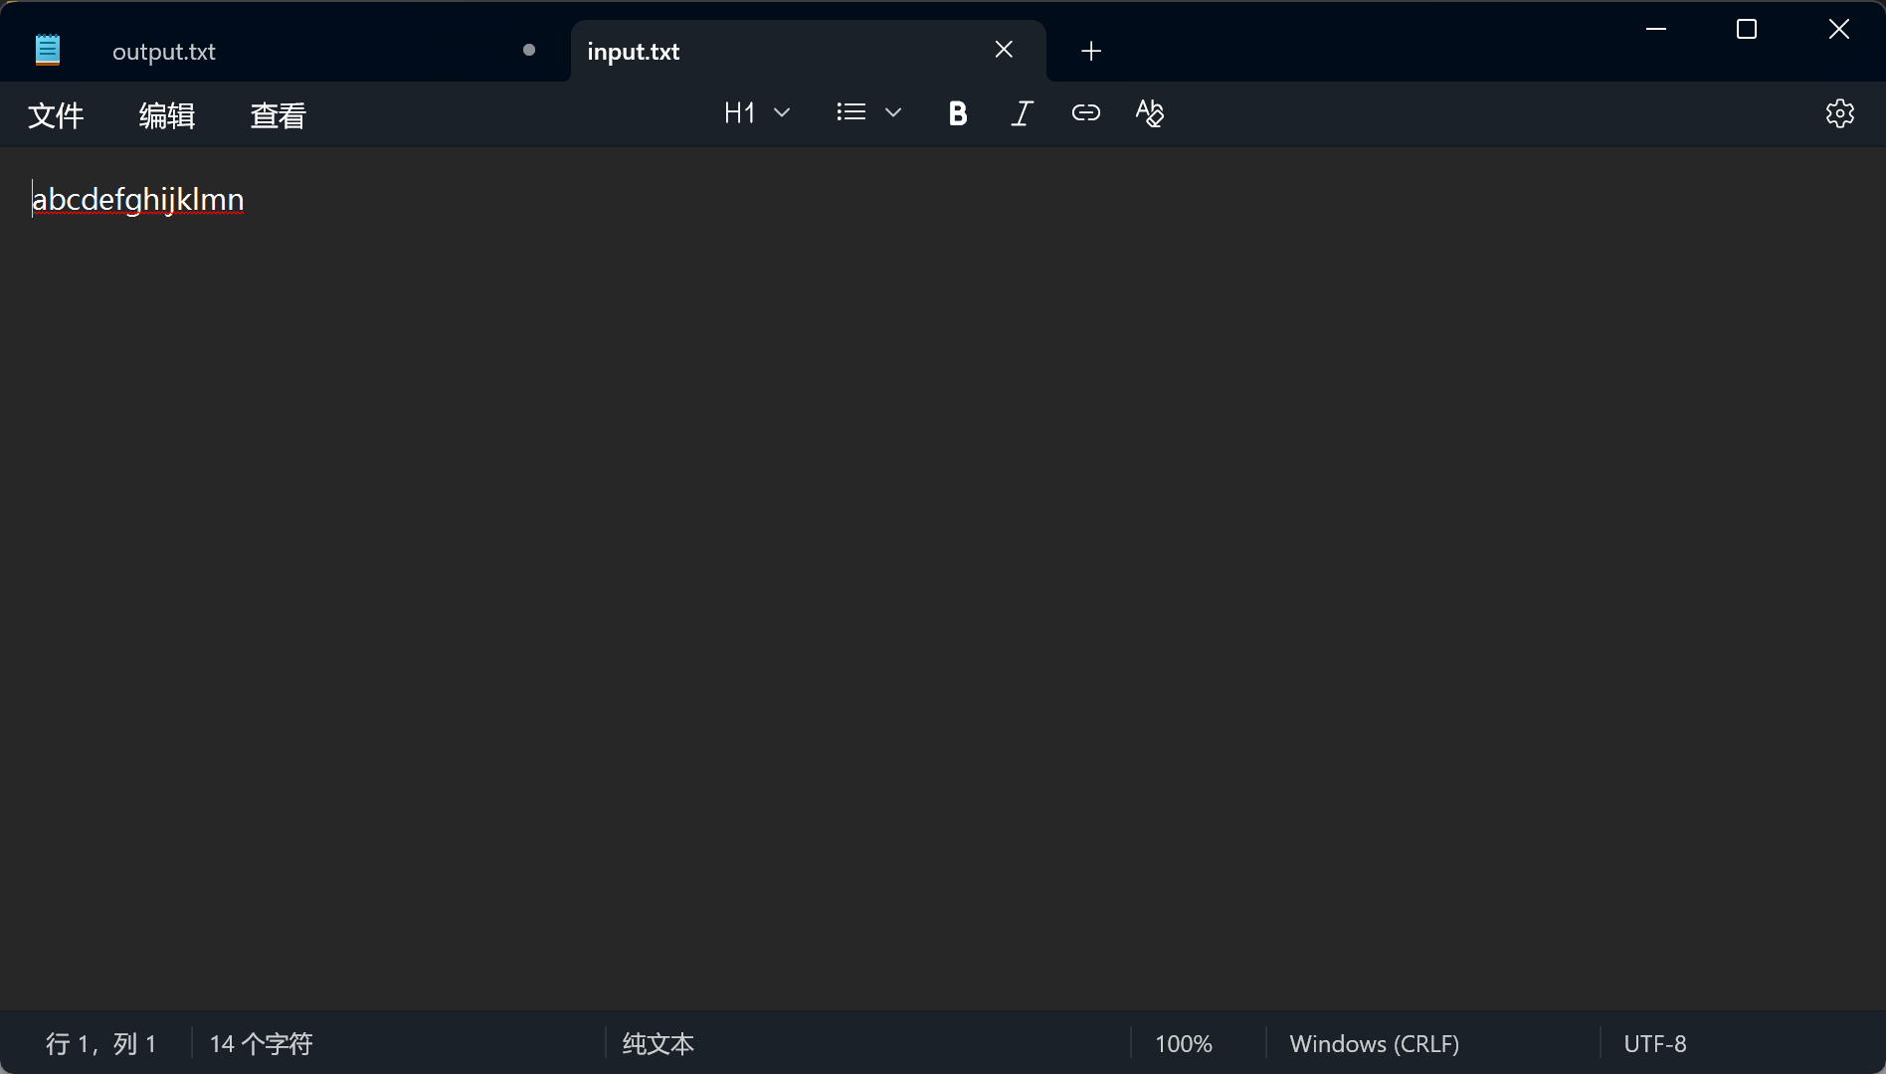
Task: Minimize the Notepad window
Action: pyautogui.click(x=1656, y=29)
